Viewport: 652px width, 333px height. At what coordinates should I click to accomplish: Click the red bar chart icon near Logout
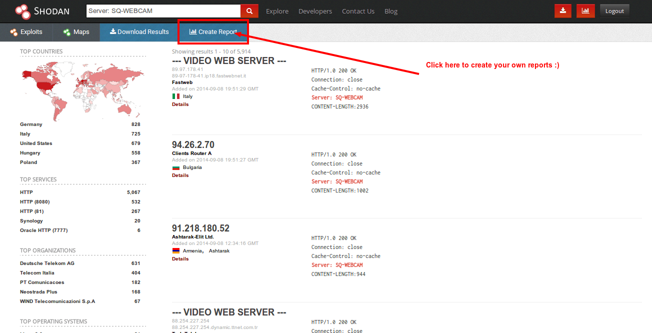tap(585, 10)
